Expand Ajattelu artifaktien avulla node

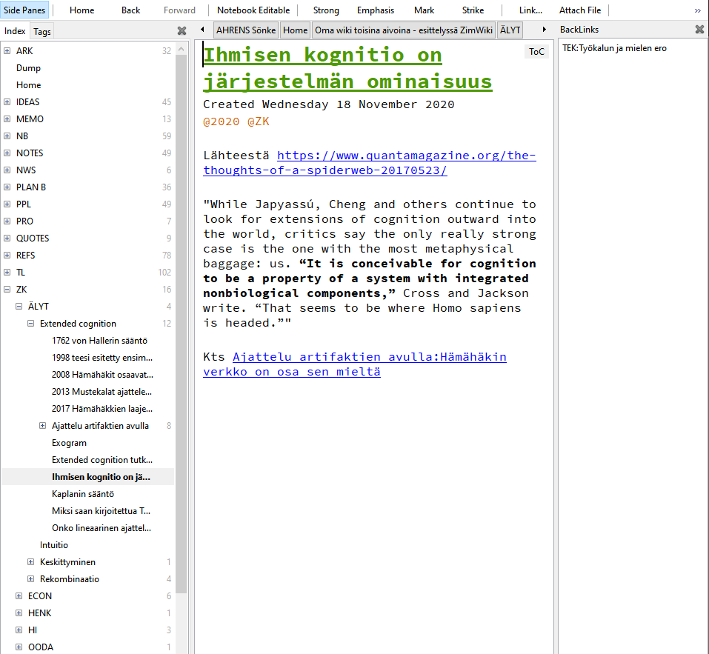click(x=43, y=426)
